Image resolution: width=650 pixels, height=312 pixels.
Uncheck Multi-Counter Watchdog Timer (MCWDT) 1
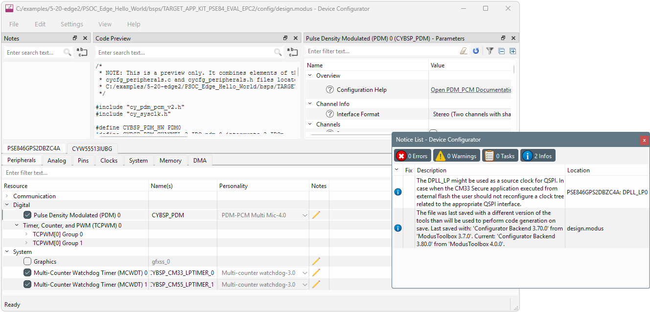point(27,285)
